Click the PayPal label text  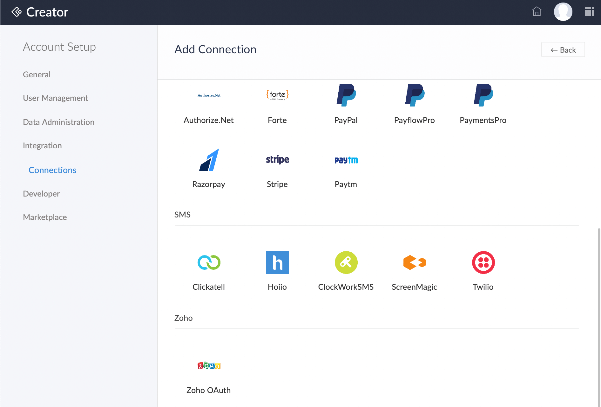[x=346, y=120]
